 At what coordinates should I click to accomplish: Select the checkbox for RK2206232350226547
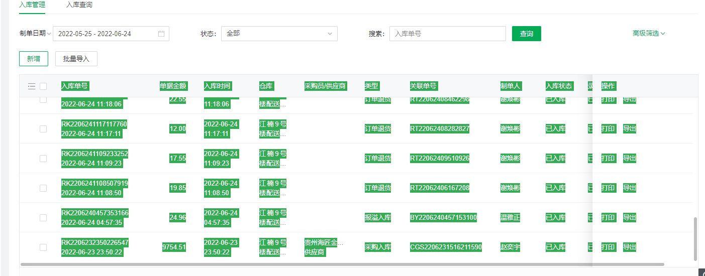(43, 247)
